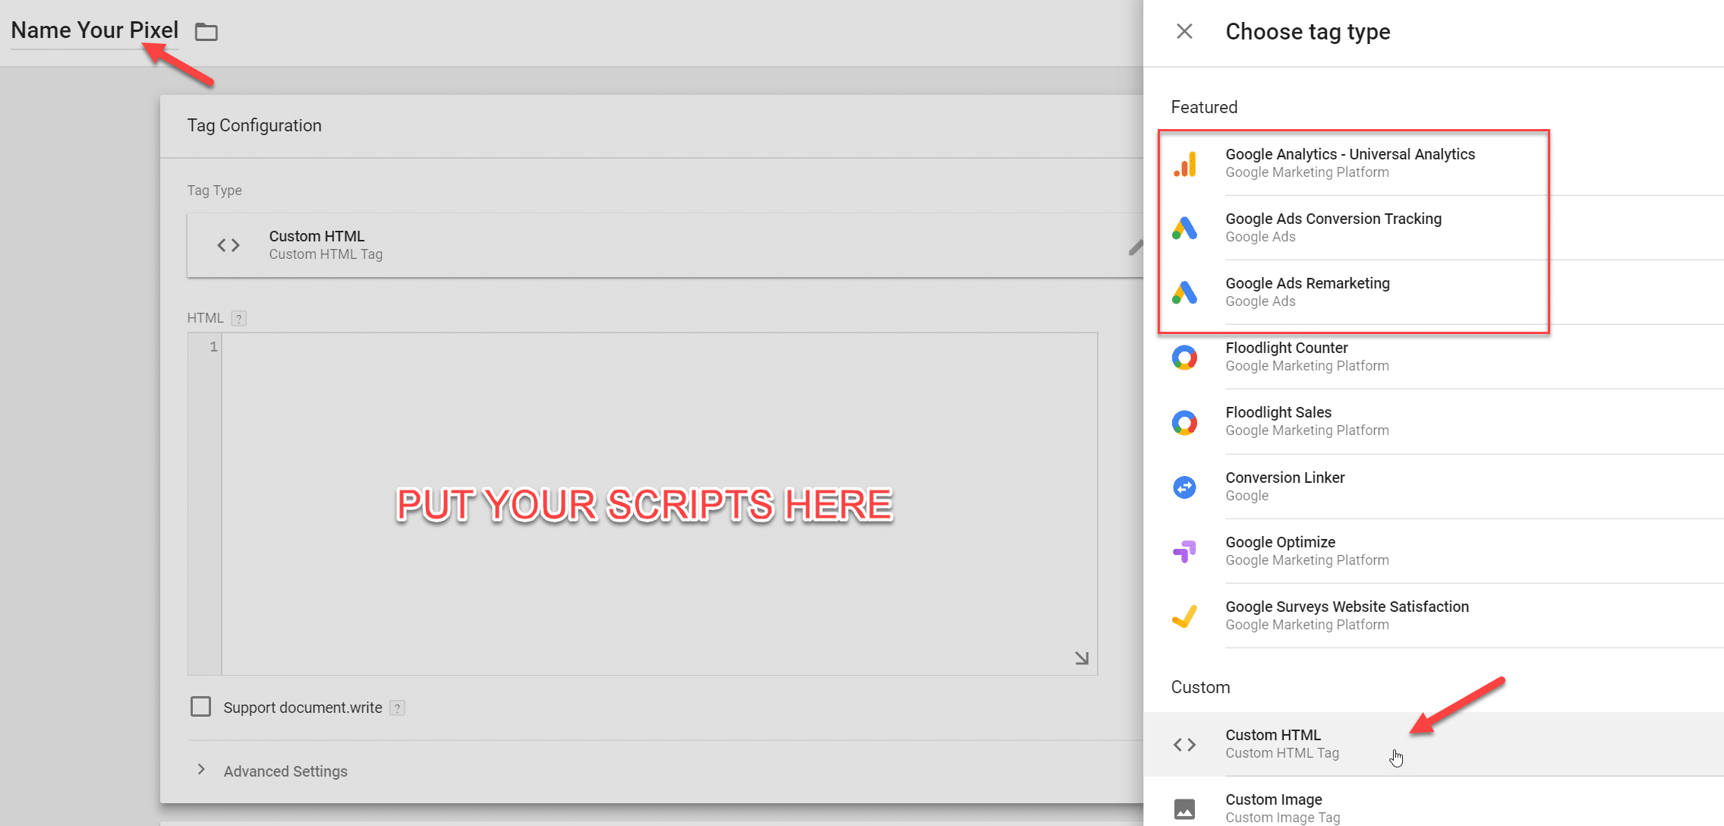Click the Tag Configuration heading
This screenshot has height=826, width=1724.
click(254, 125)
